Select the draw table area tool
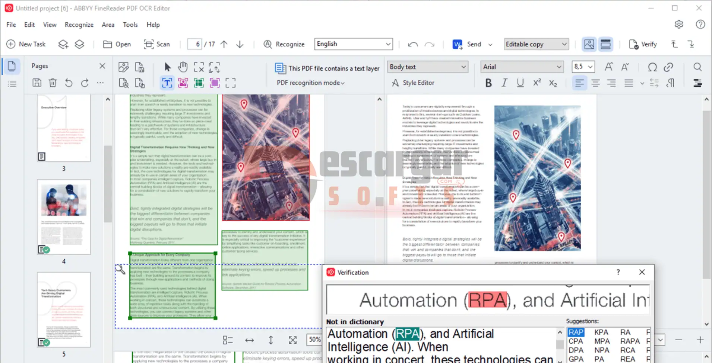 tap(199, 83)
